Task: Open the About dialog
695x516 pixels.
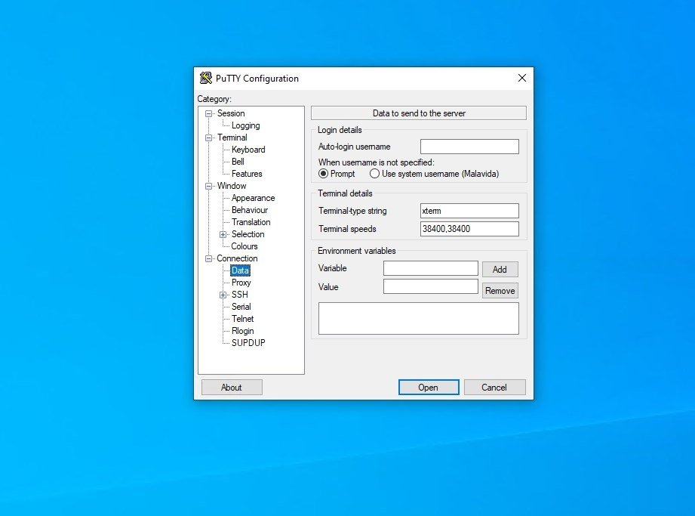Action: pyautogui.click(x=232, y=388)
